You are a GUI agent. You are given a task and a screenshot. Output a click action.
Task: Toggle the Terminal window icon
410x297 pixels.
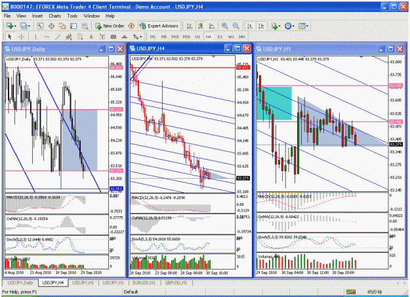pos(73,26)
